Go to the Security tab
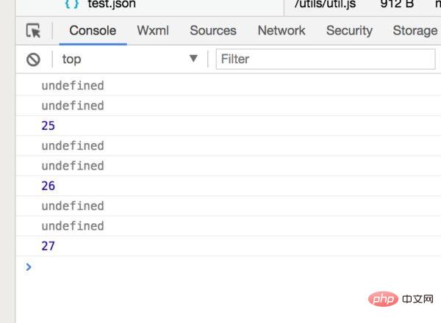The height and width of the screenshot is (323, 441). pos(349,31)
